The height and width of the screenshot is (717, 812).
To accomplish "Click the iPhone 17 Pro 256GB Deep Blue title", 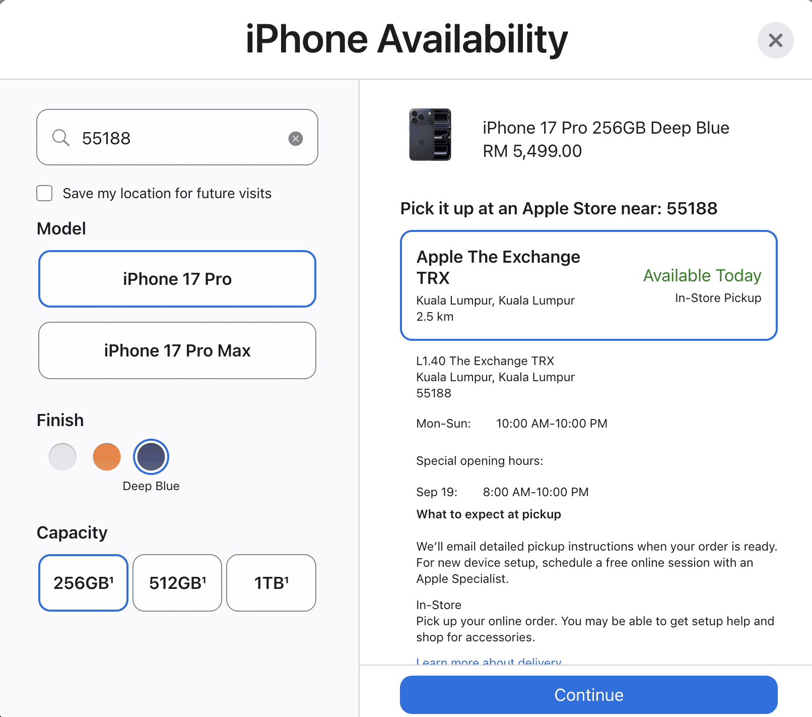I will click(x=605, y=128).
